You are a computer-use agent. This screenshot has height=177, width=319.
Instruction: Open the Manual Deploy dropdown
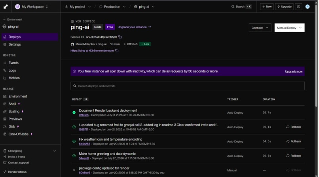289,28
